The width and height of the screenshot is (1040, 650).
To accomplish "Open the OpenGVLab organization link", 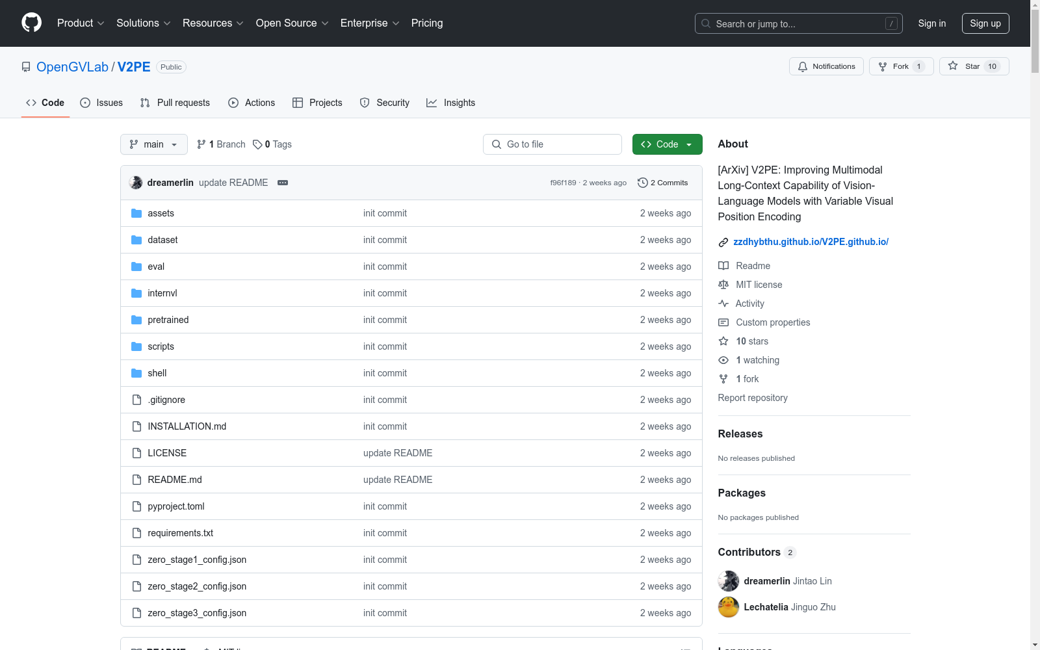I will [72, 67].
